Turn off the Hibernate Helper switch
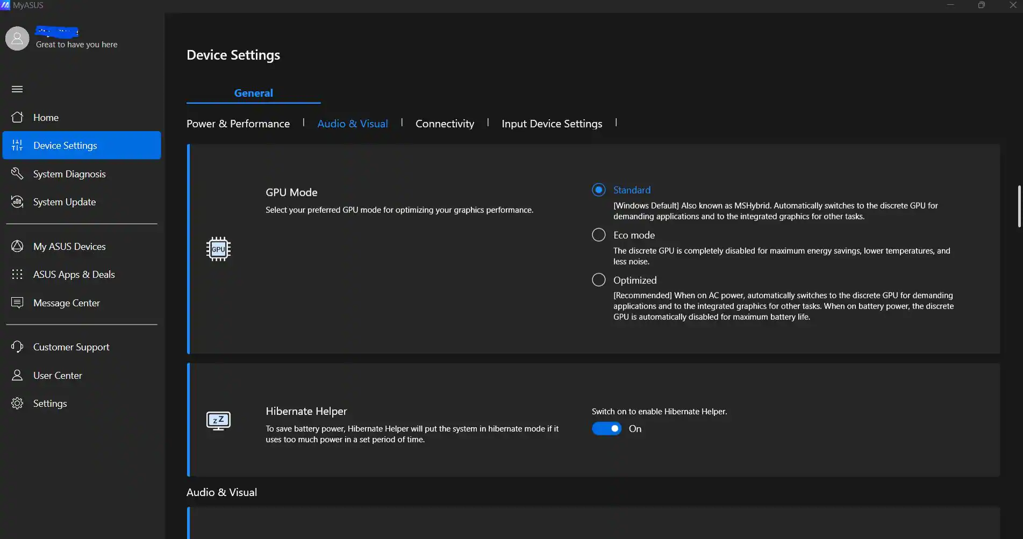The width and height of the screenshot is (1023, 539). pos(606,429)
